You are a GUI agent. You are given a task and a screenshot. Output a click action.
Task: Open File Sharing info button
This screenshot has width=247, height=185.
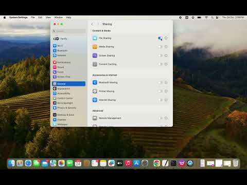166,38
